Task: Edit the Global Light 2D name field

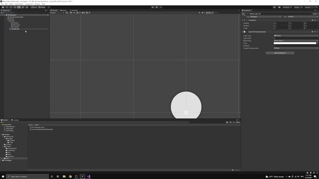Action: 280,14
